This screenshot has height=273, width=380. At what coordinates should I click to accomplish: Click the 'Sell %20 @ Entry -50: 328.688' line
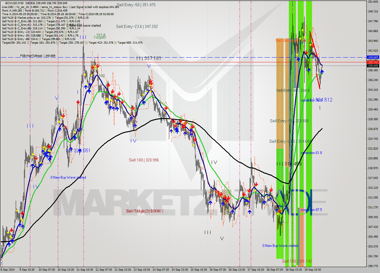click(40, 35)
